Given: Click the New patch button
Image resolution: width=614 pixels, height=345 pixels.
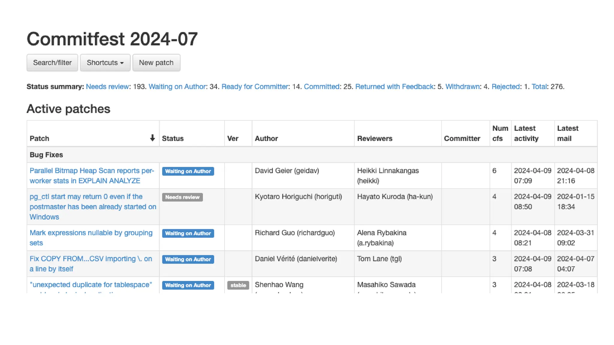Looking at the screenshot, I should click(x=156, y=63).
